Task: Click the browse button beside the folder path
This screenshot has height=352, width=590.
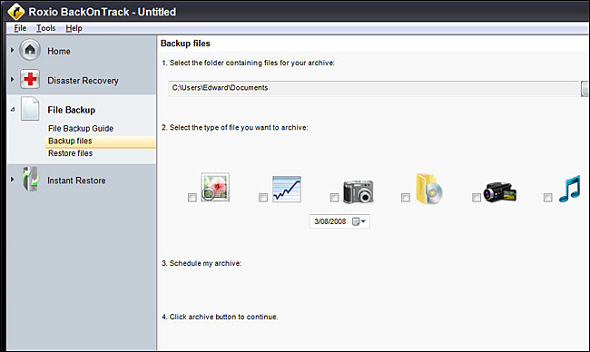Action: click(585, 88)
